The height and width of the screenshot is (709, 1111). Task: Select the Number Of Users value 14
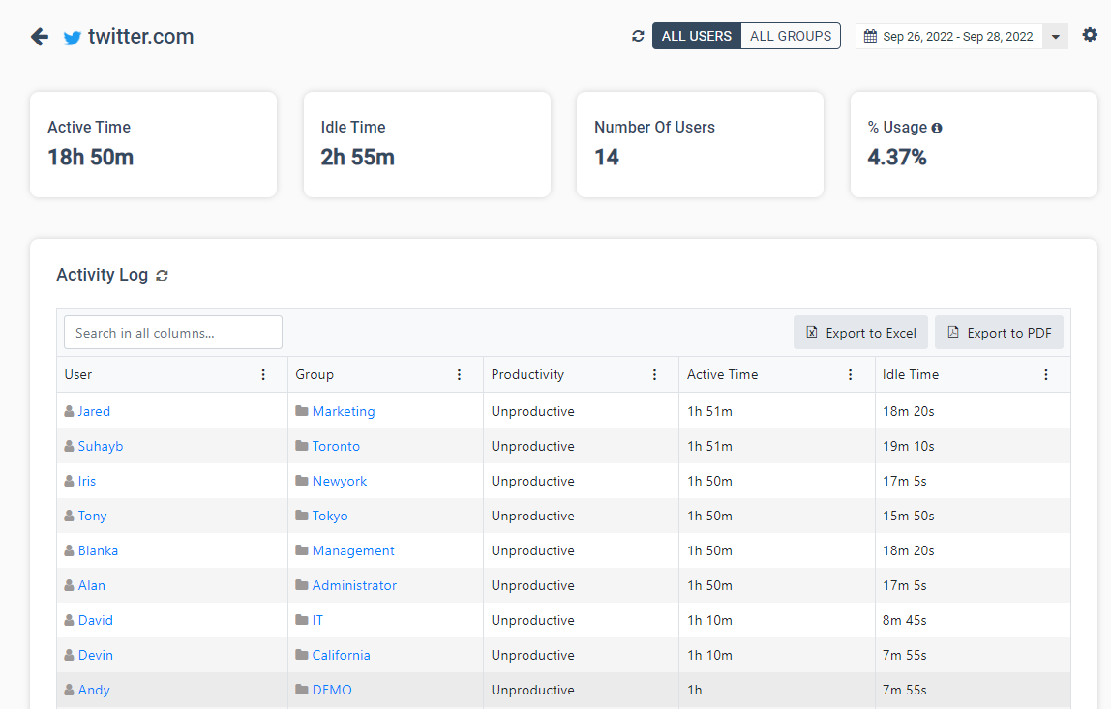607,158
